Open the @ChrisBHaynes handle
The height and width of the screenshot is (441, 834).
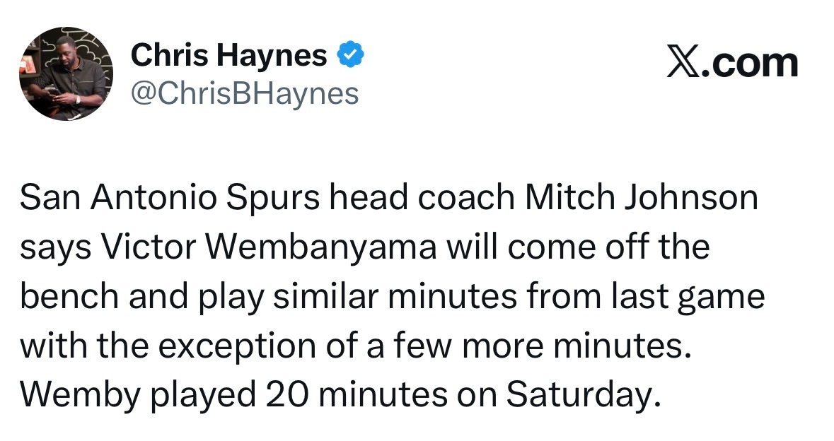[x=245, y=93]
